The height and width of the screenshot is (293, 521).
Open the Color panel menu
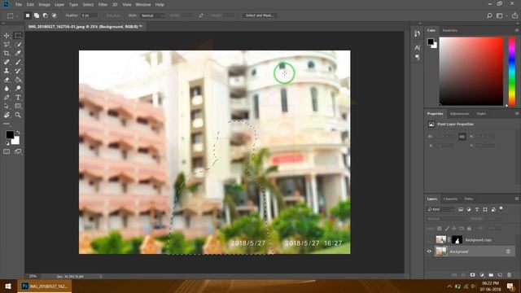click(x=517, y=30)
